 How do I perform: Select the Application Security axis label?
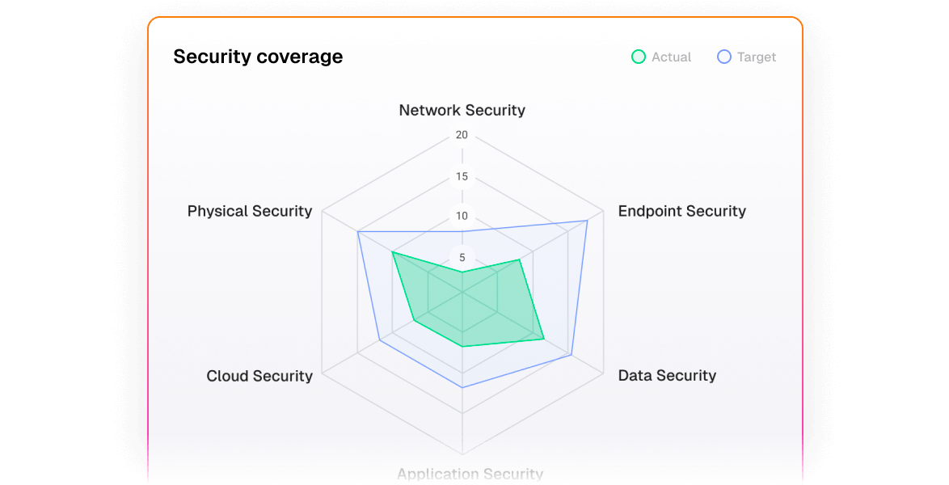(x=470, y=474)
